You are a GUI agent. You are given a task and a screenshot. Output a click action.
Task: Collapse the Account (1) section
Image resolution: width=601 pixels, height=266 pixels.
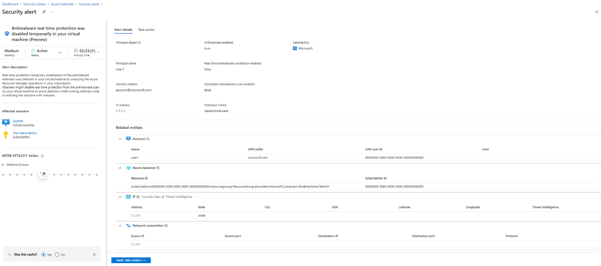click(x=120, y=139)
